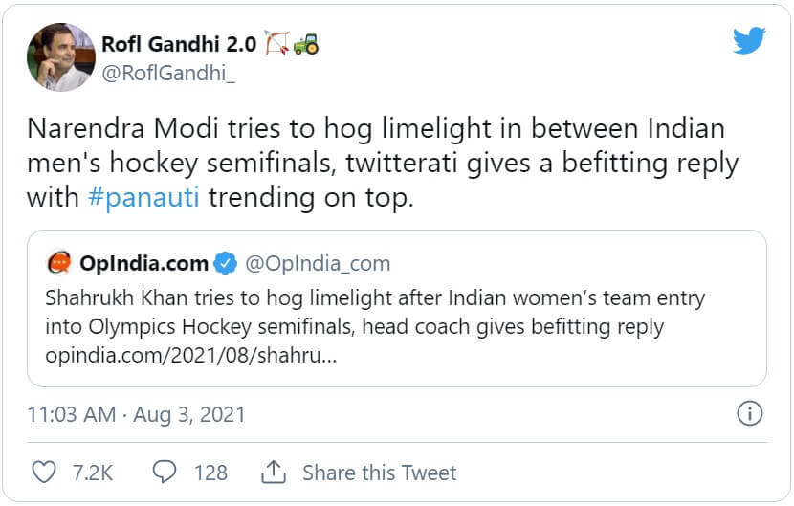Click the OpIndia logo avatar
Image resolution: width=794 pixels, height=506 pixels.
pos(59,263)
